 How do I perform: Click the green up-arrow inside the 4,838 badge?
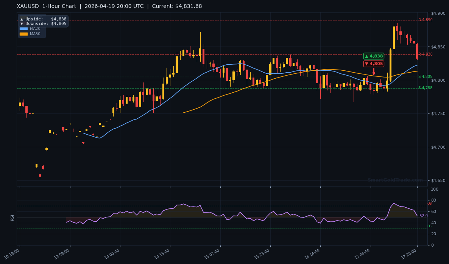[x=366, y=56]
